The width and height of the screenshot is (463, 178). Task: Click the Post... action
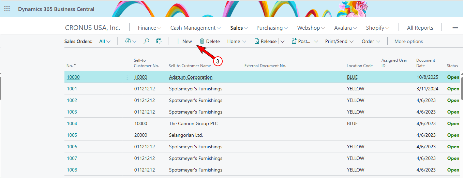pos(301,41)
